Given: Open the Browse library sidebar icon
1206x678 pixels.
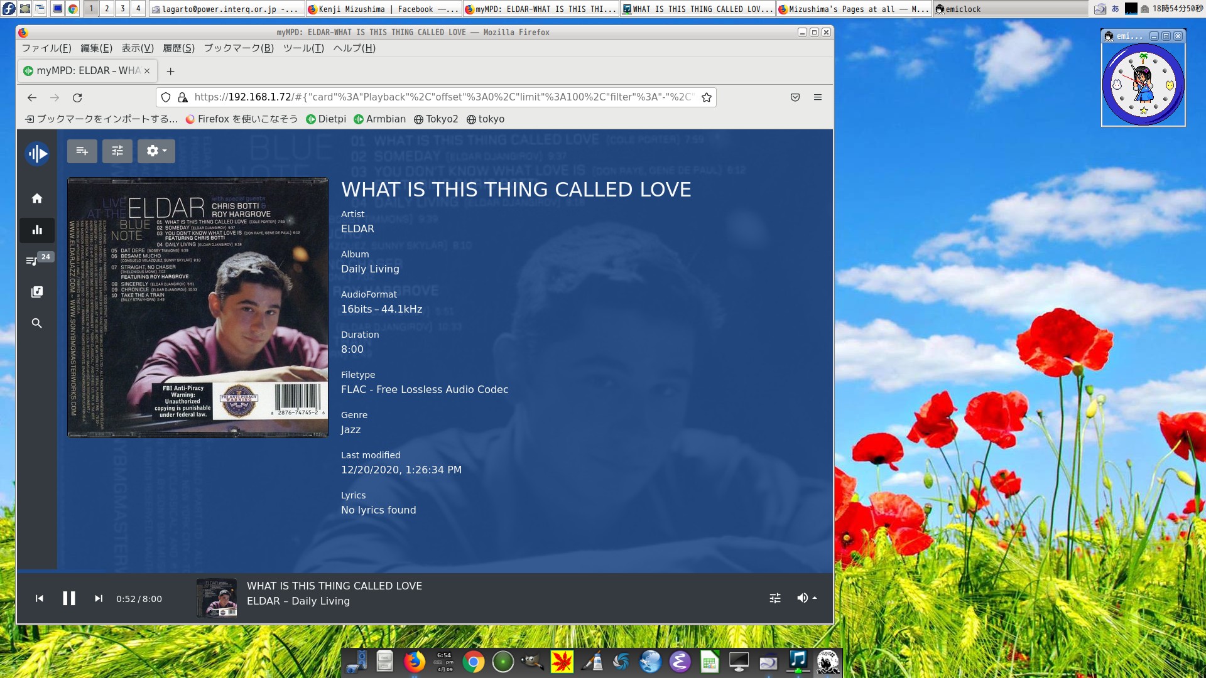Looking at the screenshot, I should [37, 292].
